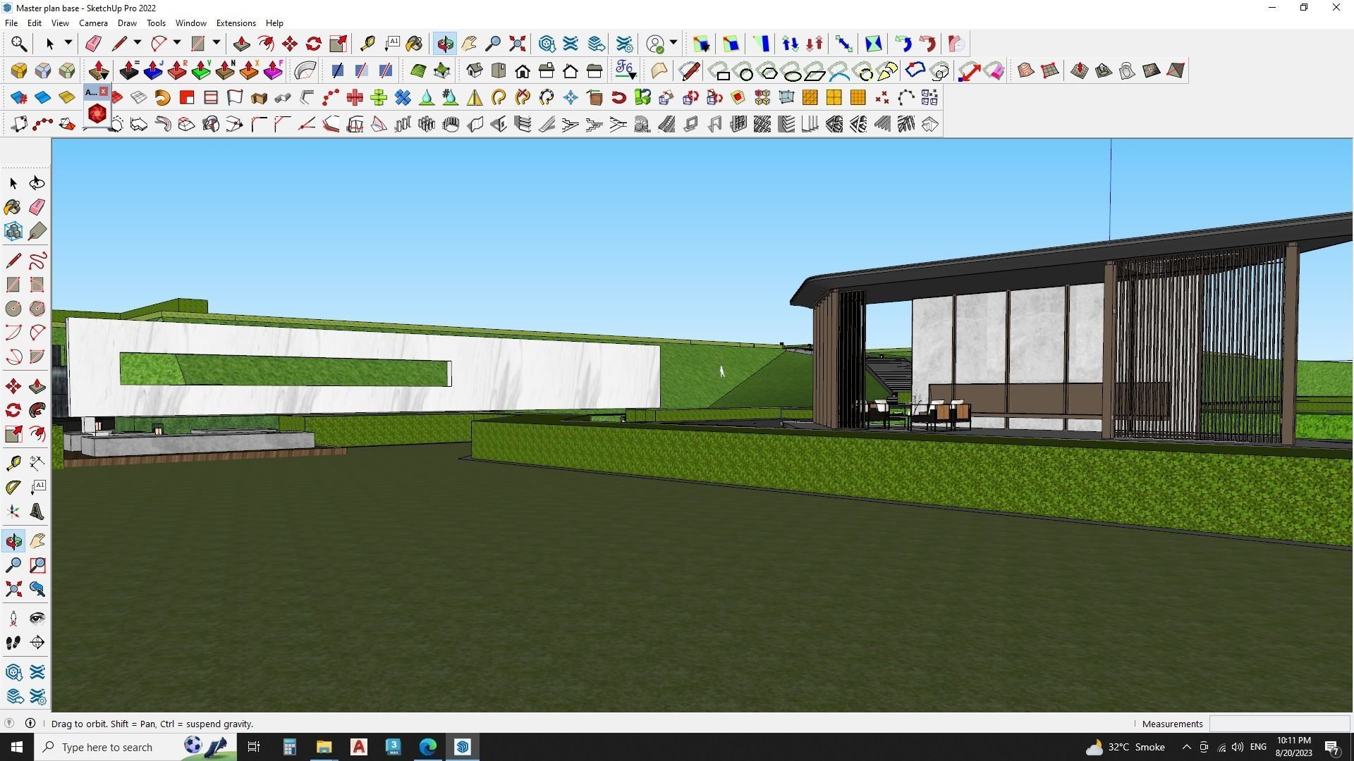This screenshot has width=1354, height=761.
Task: Choose the Look Around eye tool
Action: click(37, 619)
